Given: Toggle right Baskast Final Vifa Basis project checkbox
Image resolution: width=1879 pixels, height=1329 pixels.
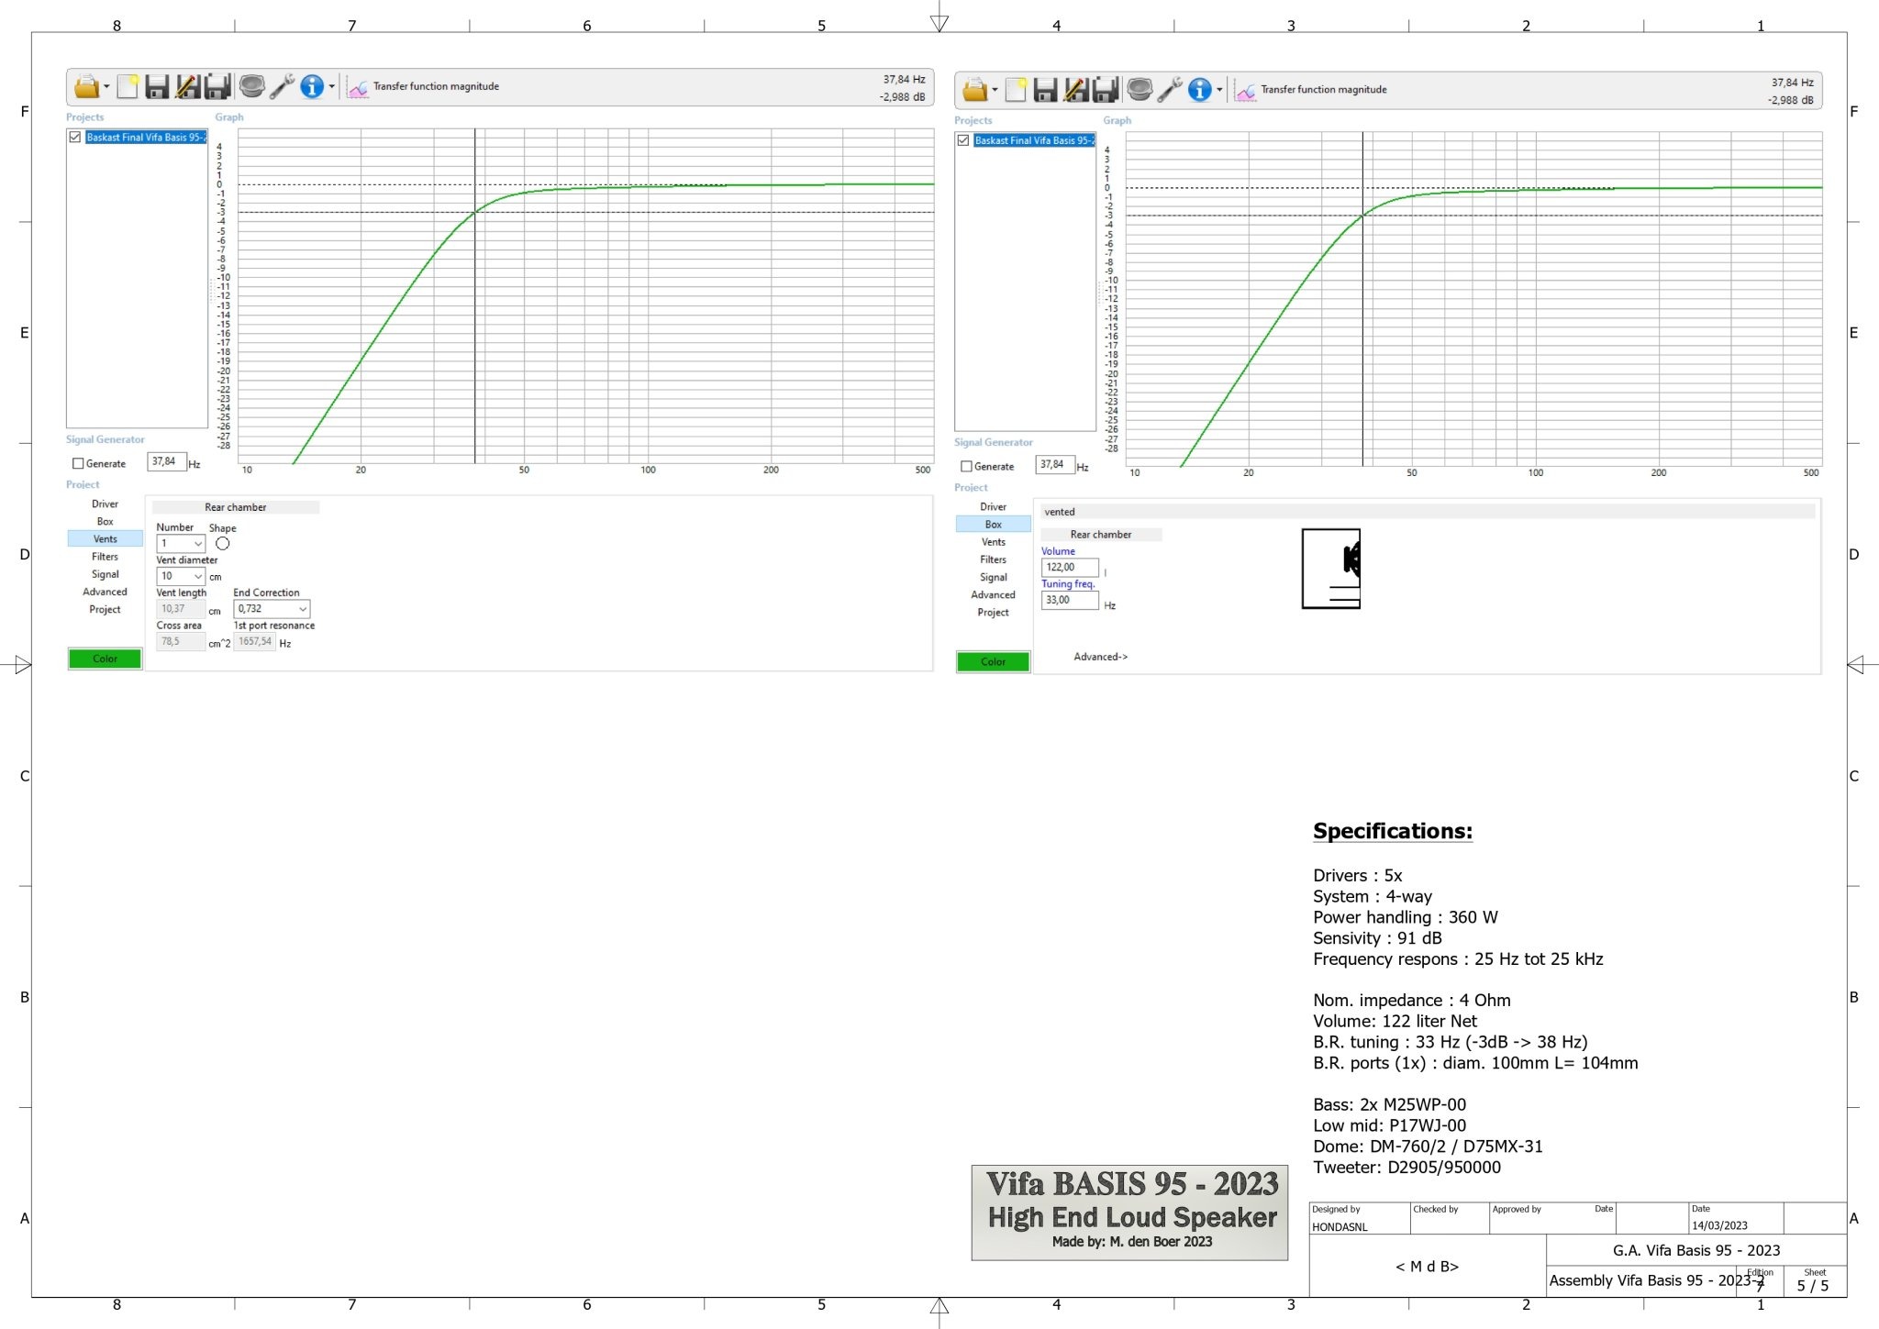Looking at the screenshot, I should pos(963,140).
